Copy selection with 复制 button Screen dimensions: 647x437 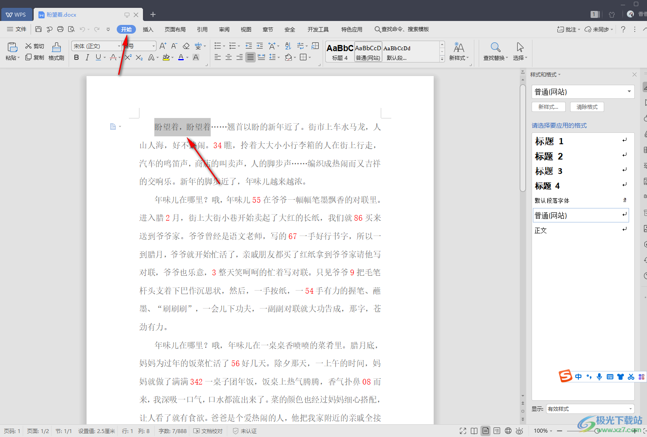[35, 57]
